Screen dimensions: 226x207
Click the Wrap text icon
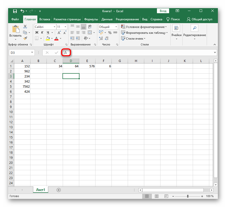click(x=90, y=26)
